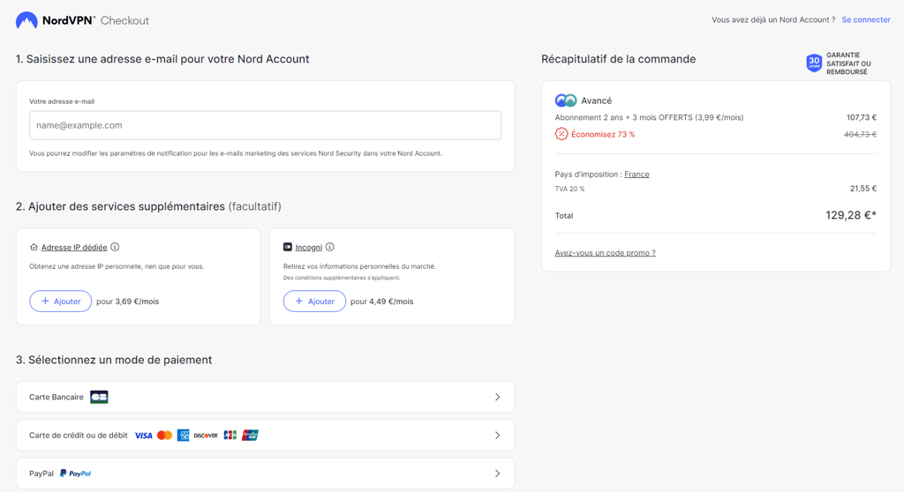Expand the PayPal payment option chevron
The height and width of the screenshot is (492, 904).
pyautogui.click(x=498, y=473)
